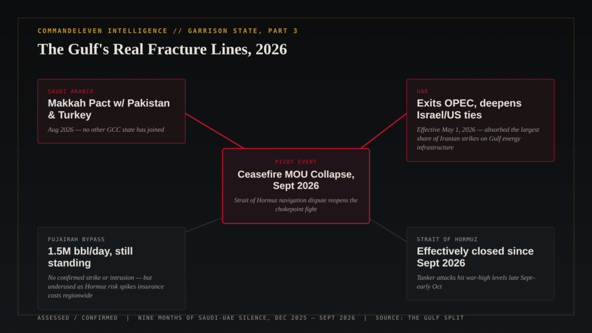Click the 'Effective May 1, 2026' description text

click(478, 139)
